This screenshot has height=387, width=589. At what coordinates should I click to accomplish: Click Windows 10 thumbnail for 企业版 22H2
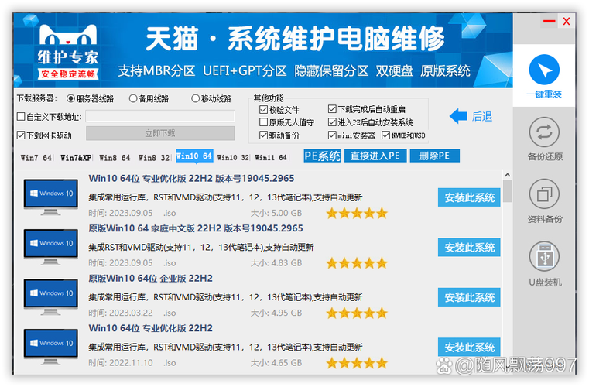(51, 296)
